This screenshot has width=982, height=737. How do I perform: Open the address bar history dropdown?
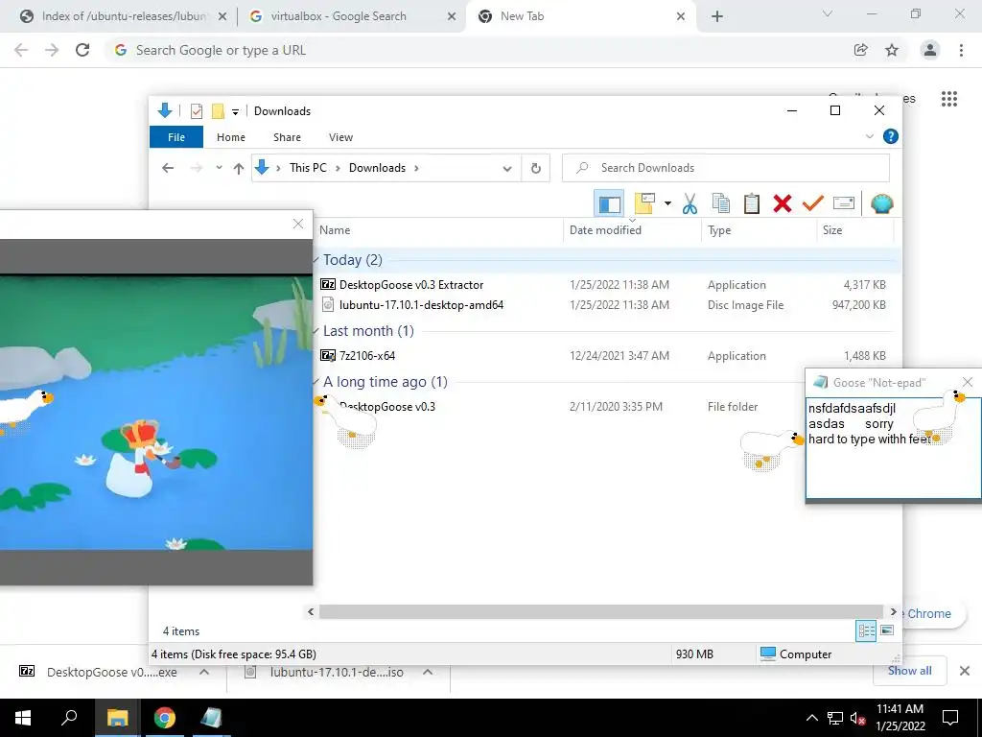coord(506,168)
